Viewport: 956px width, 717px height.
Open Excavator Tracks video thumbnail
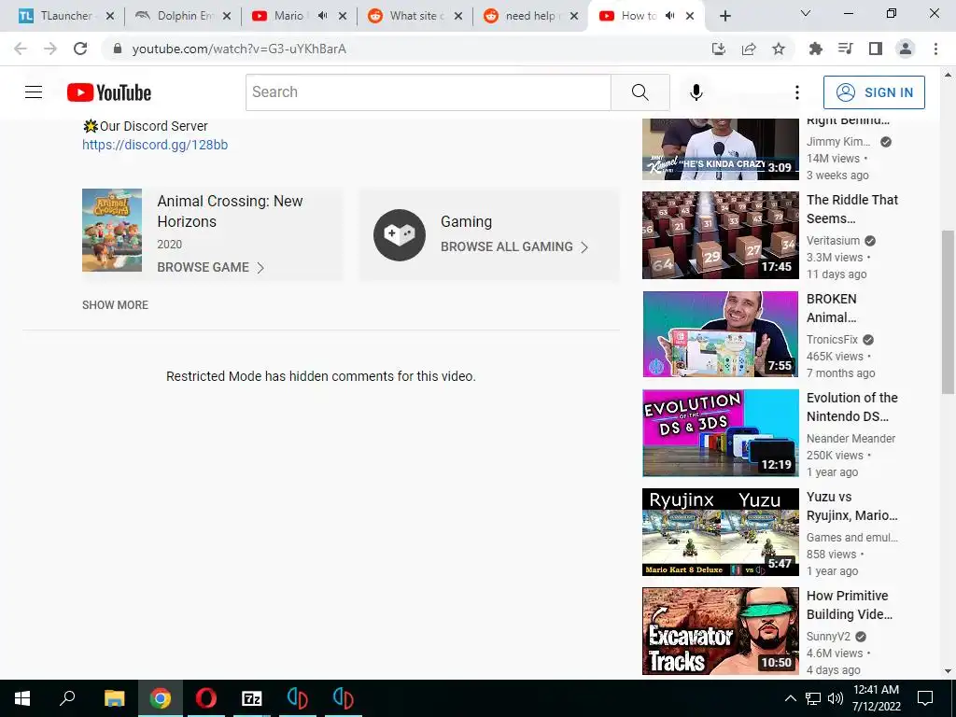tap(720, 631)
